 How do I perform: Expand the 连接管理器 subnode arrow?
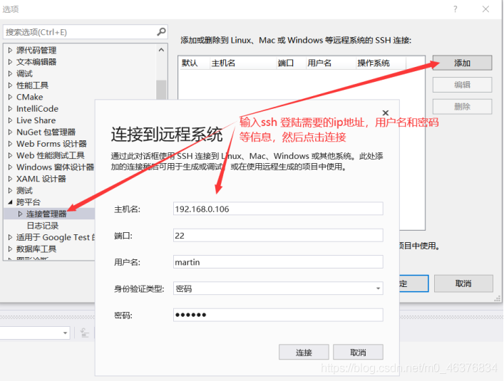[x=20, y=214]
